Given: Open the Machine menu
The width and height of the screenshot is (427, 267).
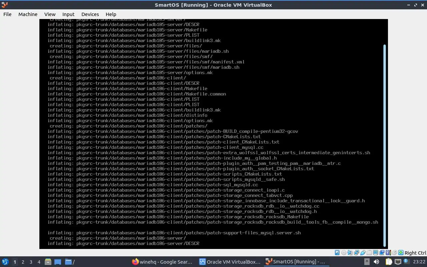Looking at the screenshot, I should (x=28, y=14).
